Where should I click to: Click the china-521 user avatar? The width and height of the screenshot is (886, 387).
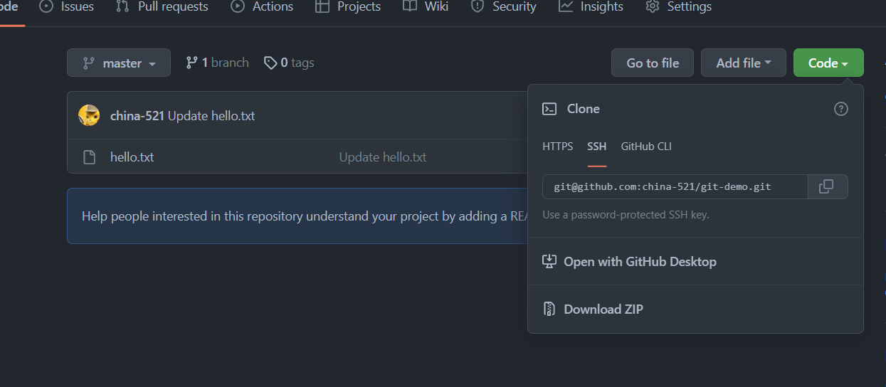click(x=89, y=115)
